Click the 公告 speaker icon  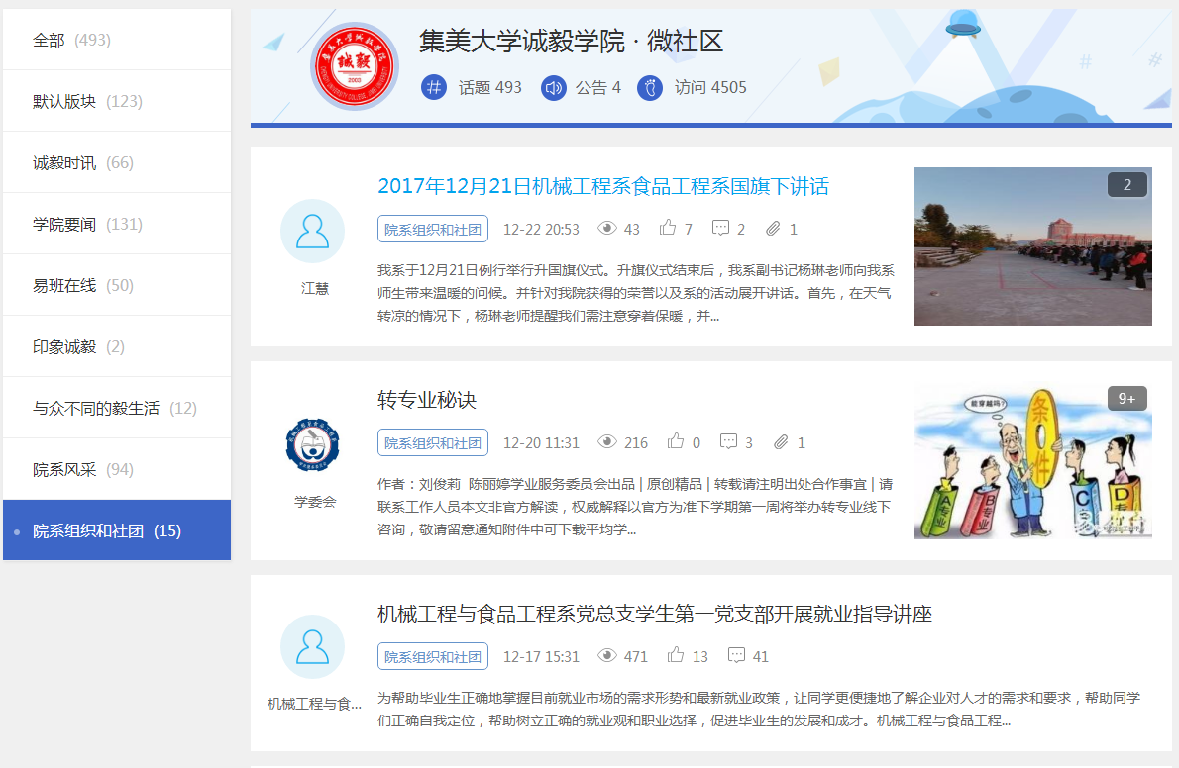coord(553,87)
